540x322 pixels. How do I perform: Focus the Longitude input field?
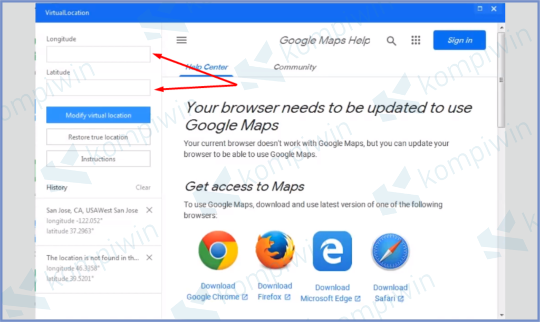[98, 54]
